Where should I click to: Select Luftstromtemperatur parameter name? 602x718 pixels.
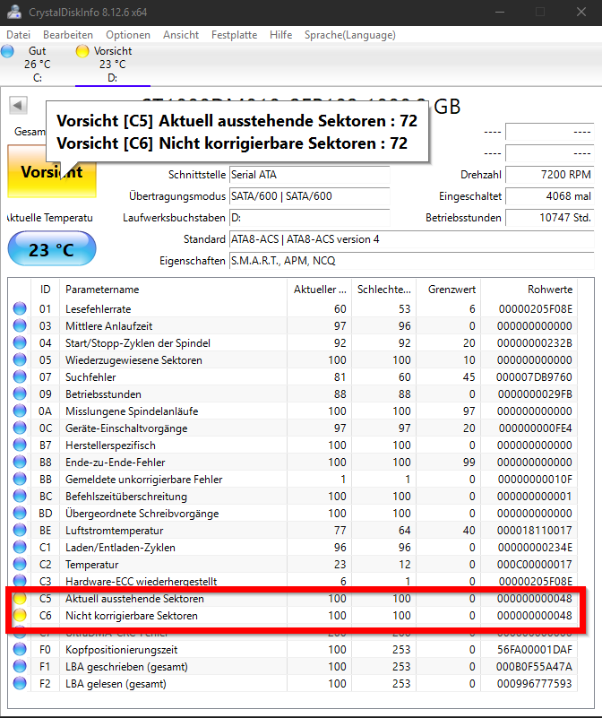pos(114,531)
